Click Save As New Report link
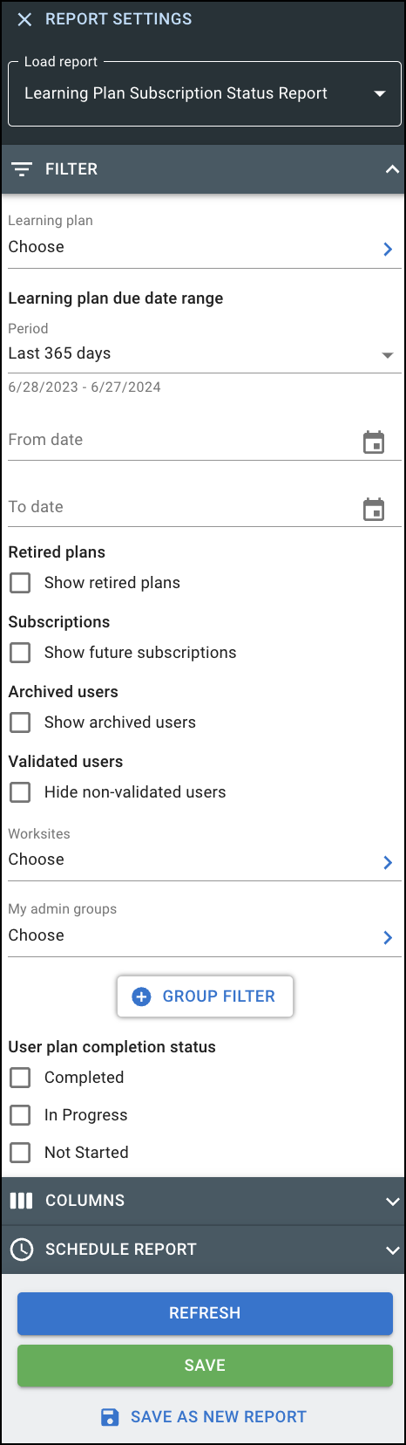The image size is (406, 1445). tap(205, 1417)
